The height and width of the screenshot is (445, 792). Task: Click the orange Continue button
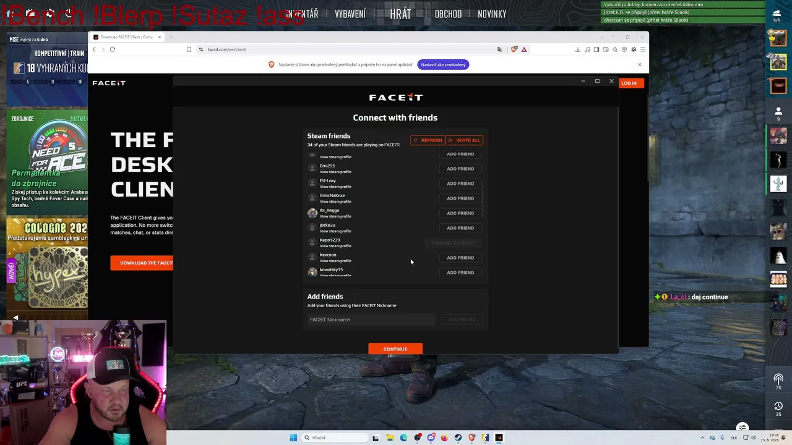click(x=395, y=349)
